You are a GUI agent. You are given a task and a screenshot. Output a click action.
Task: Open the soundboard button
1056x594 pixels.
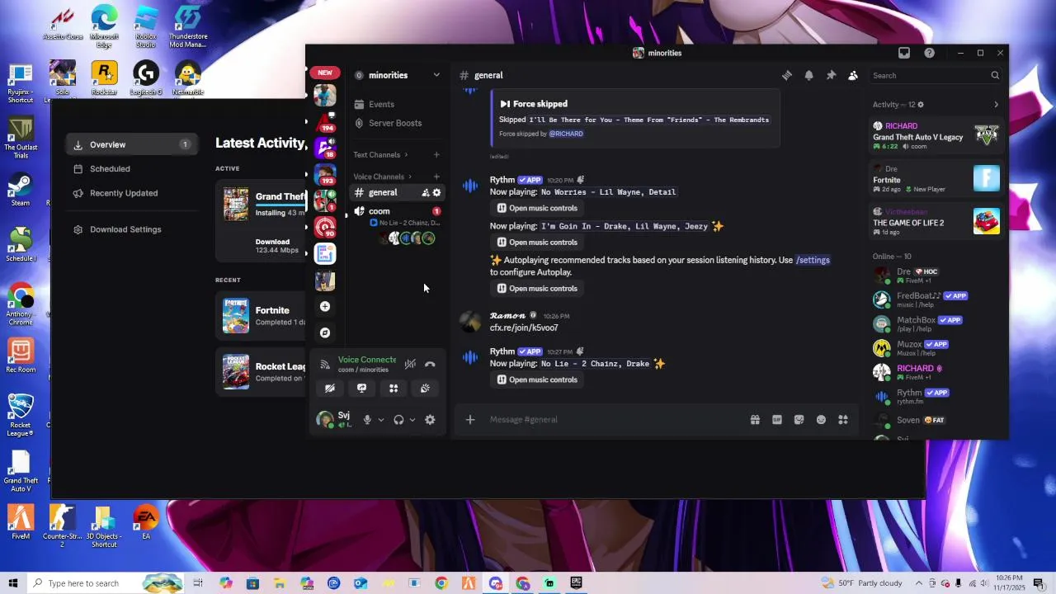tap(426, 389)
